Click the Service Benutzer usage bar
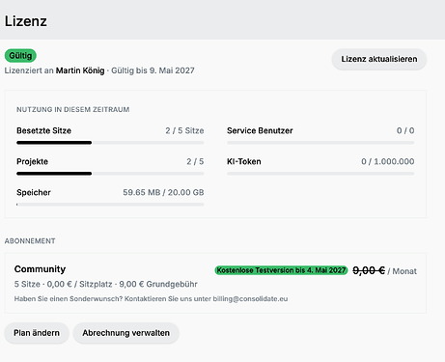This screenshot has width=445, height=362. 320,143
